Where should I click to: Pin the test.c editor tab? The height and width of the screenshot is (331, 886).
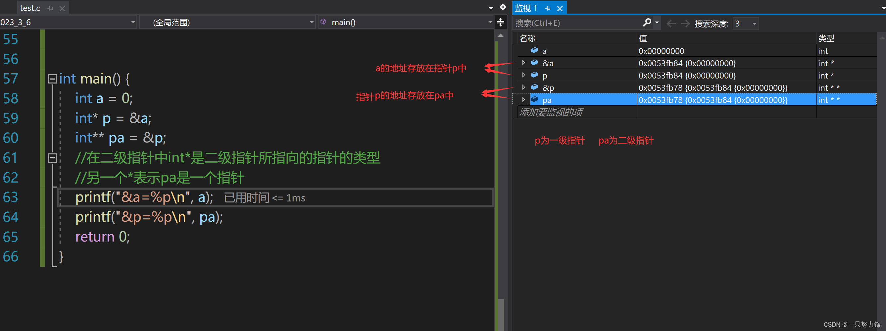(x=51, y=8)
